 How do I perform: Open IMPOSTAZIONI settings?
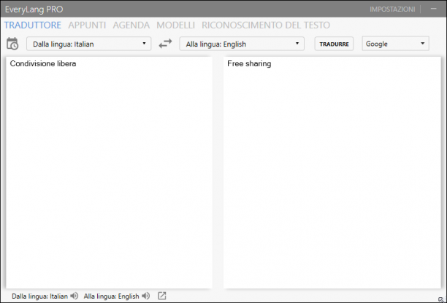pos(392,9)
